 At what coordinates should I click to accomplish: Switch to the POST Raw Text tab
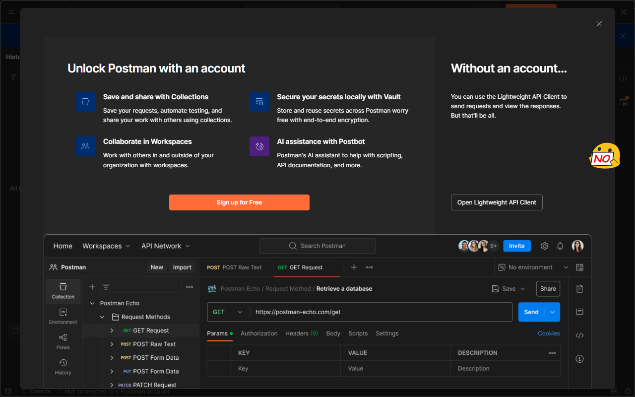click(235, 267)
